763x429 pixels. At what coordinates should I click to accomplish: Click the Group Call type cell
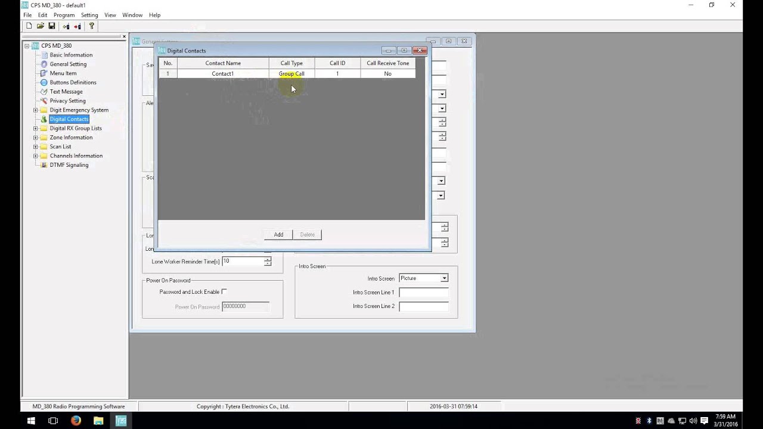(x=291, y=74)
